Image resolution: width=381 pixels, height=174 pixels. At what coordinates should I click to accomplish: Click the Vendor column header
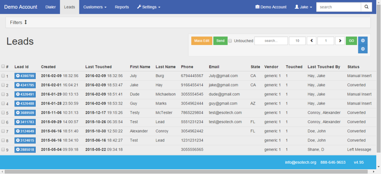coord(271,67)
